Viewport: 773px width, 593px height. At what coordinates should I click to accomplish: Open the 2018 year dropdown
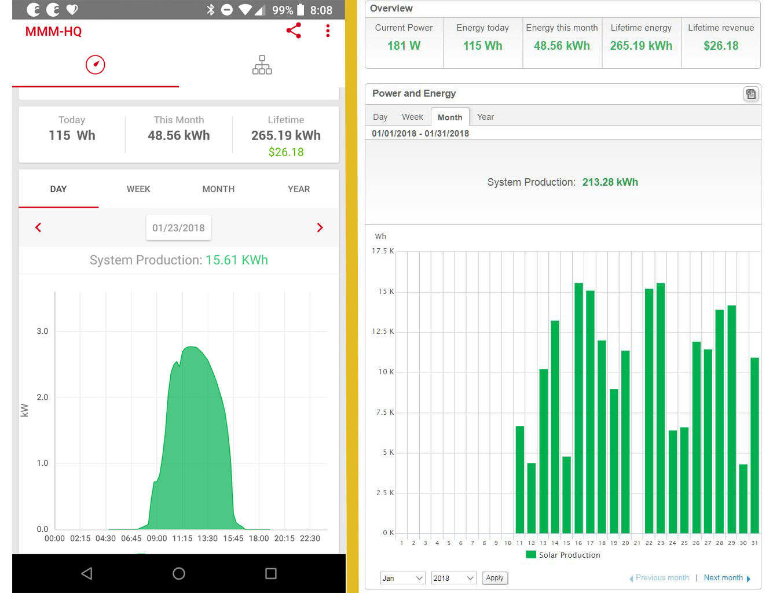click(453, 578)
